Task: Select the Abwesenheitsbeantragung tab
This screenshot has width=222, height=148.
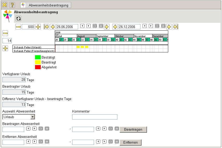Action: click(49, 5)
